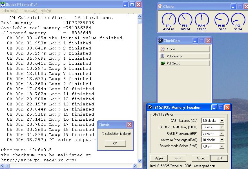
Task: Click the PLL Control button icon
Action: (x=162, y=56)
